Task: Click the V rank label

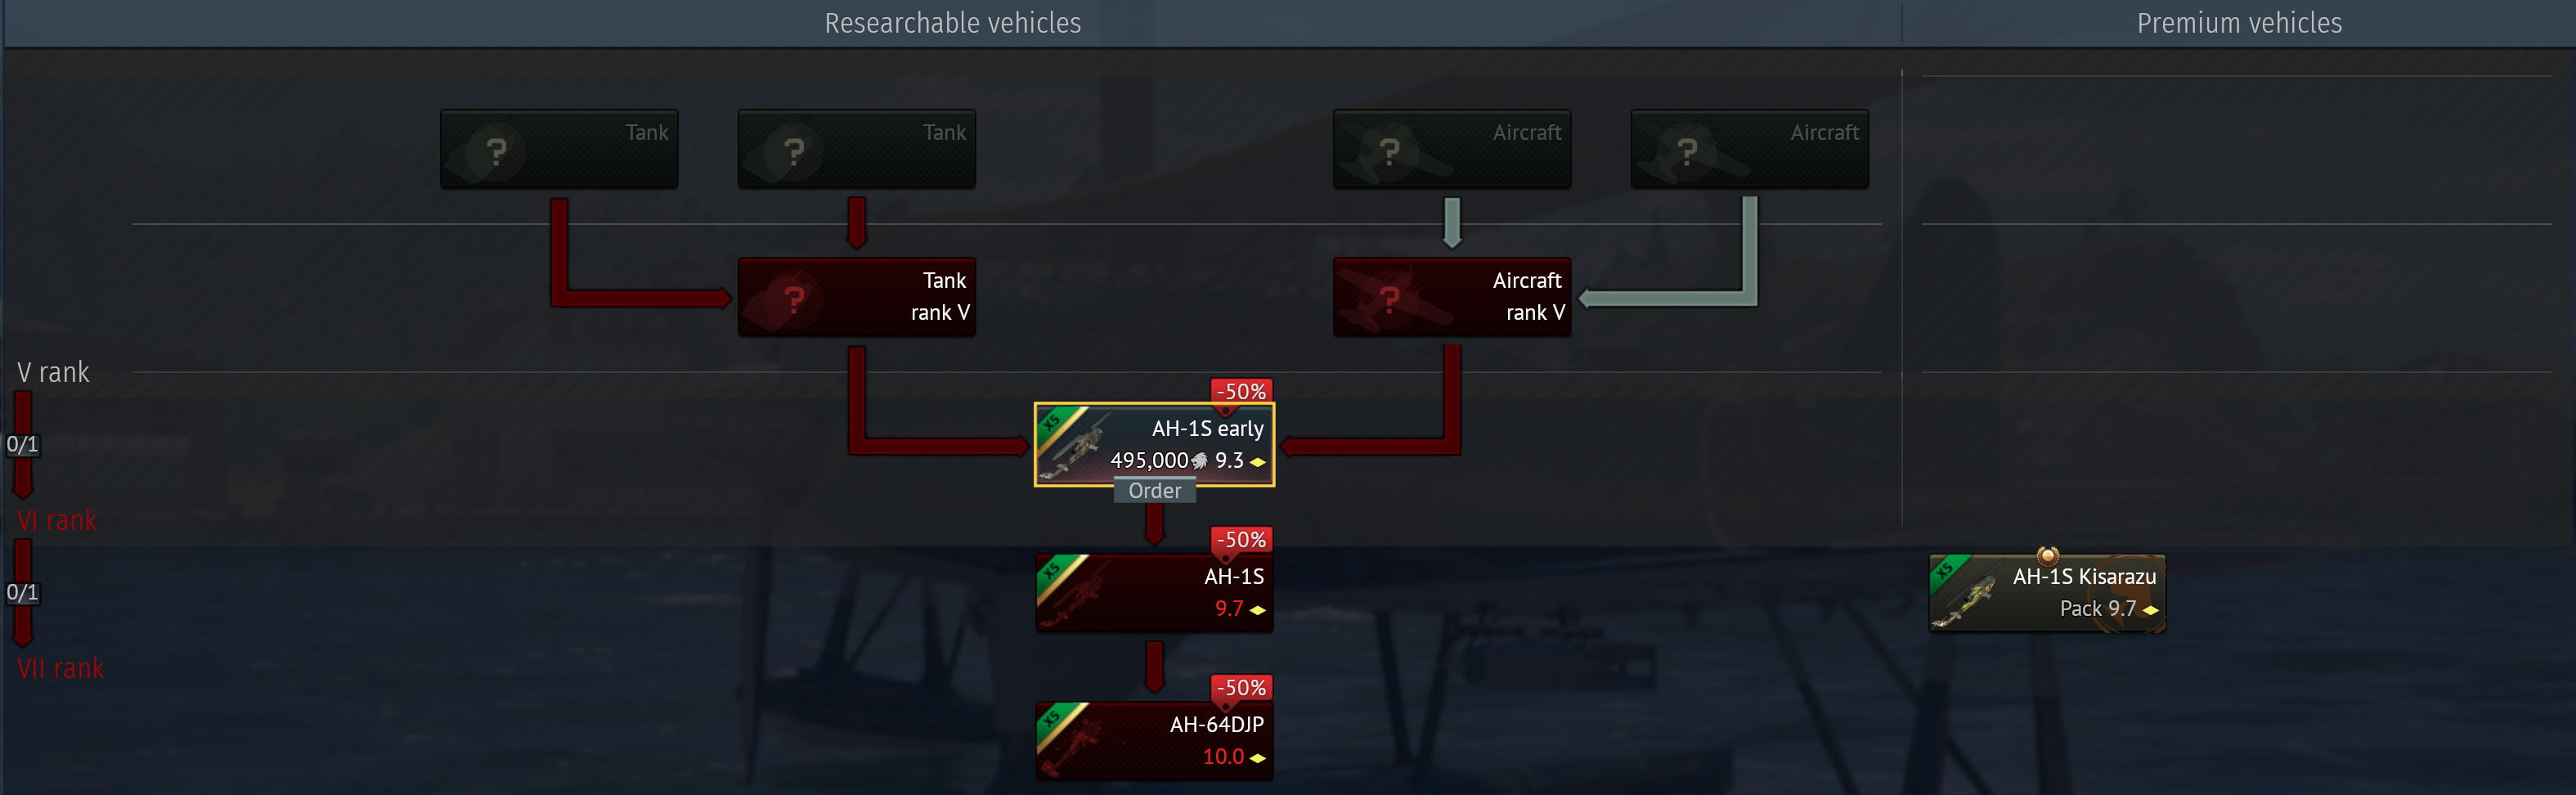Action: 53,372
